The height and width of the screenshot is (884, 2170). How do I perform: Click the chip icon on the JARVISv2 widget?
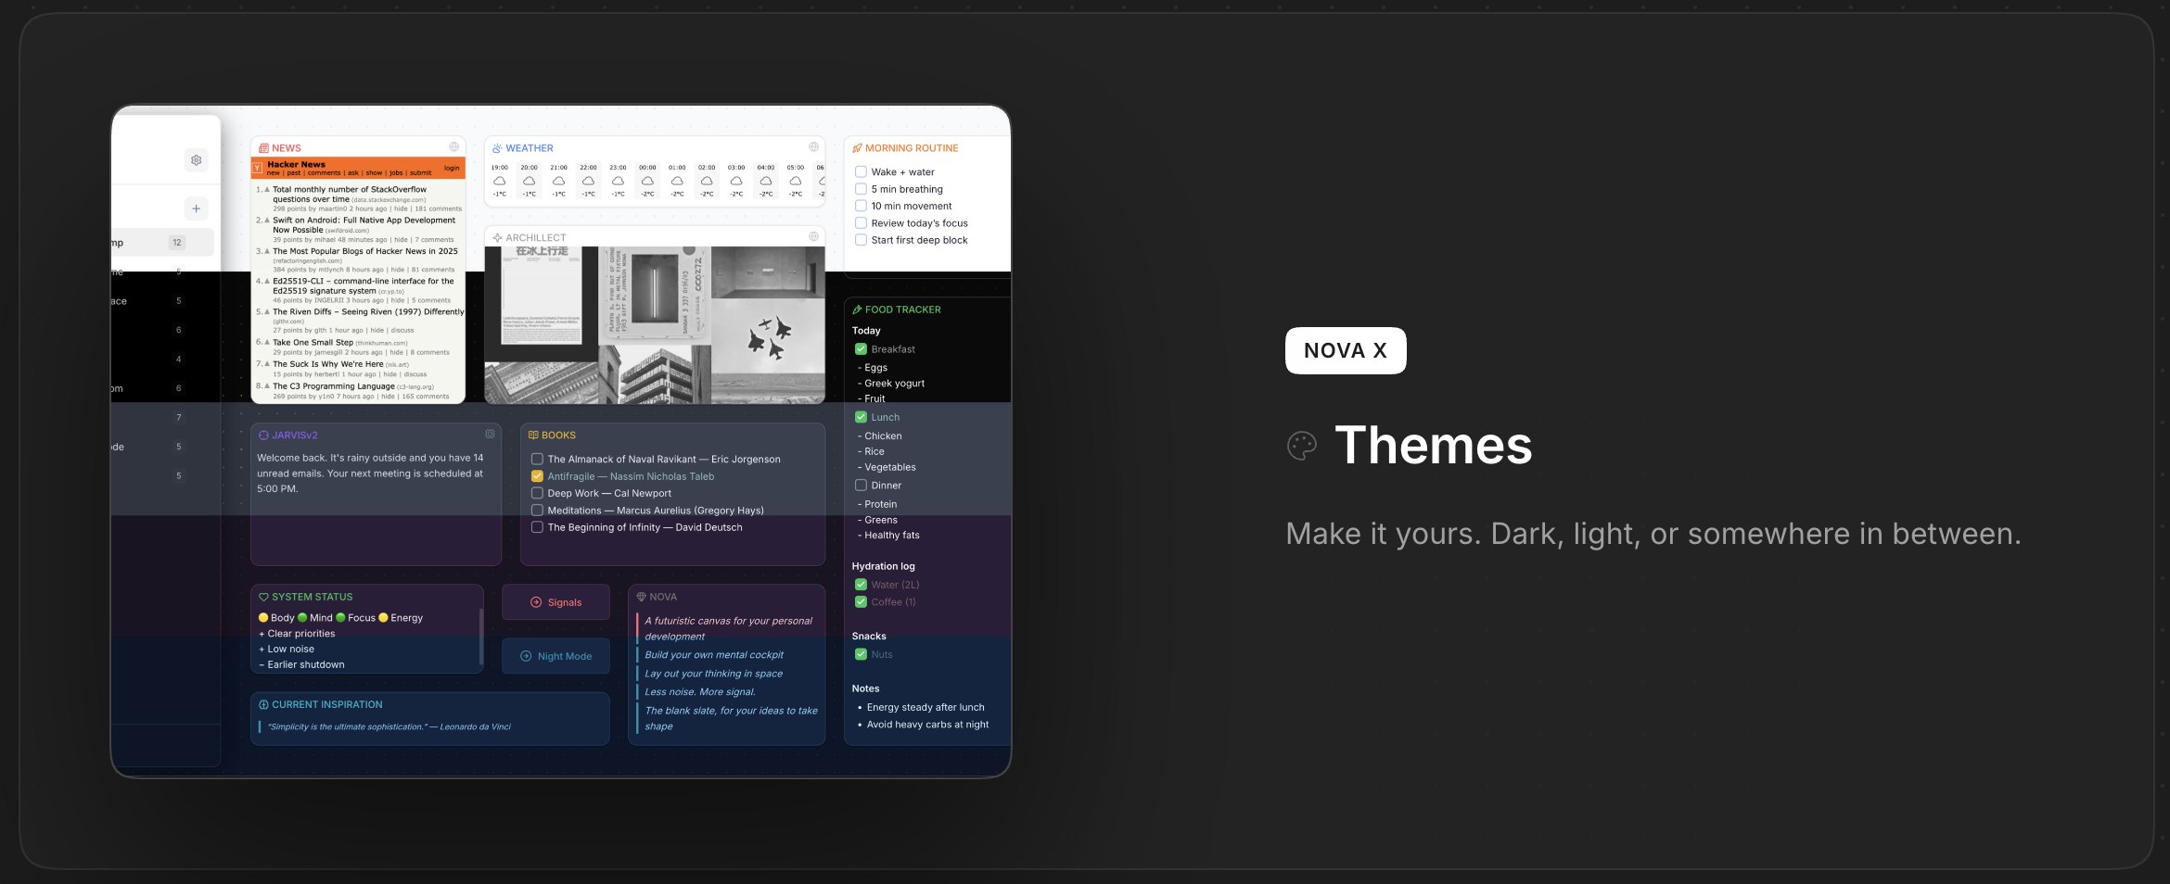[490, 434]
